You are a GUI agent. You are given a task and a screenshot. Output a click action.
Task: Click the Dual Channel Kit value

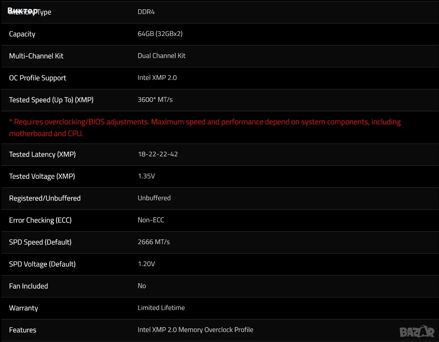click(x=162, y=56)
